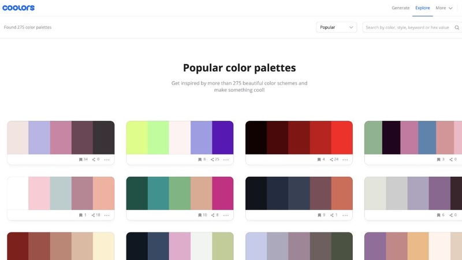Pick the bright red swatch in red palette
The image size is (462, 260).
tap(342, 138)
